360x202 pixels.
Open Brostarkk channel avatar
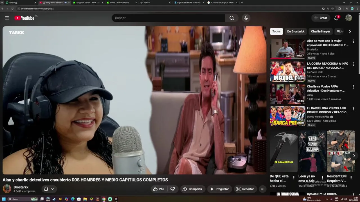pos(7,189)
